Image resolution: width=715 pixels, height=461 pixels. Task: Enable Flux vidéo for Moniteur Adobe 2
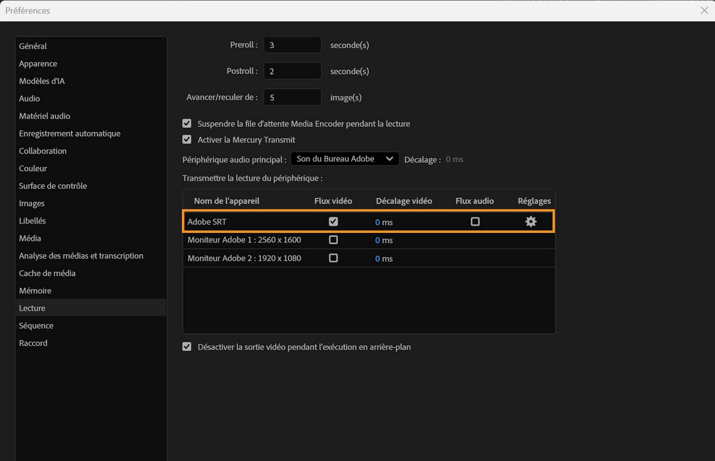(333, 258)
